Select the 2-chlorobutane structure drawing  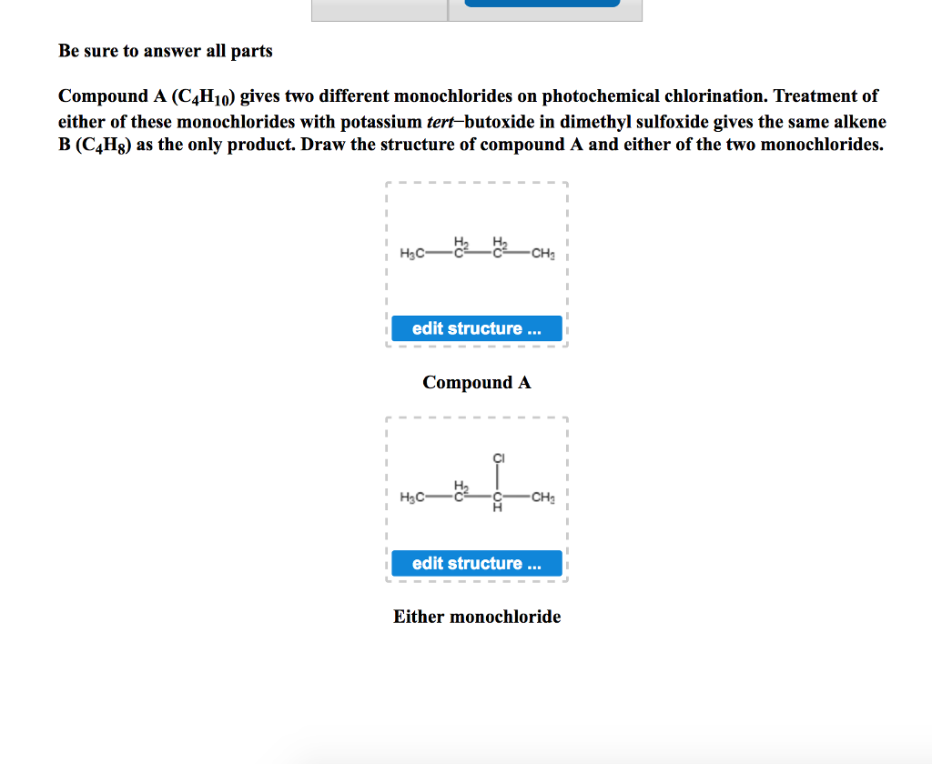point(476,491)
